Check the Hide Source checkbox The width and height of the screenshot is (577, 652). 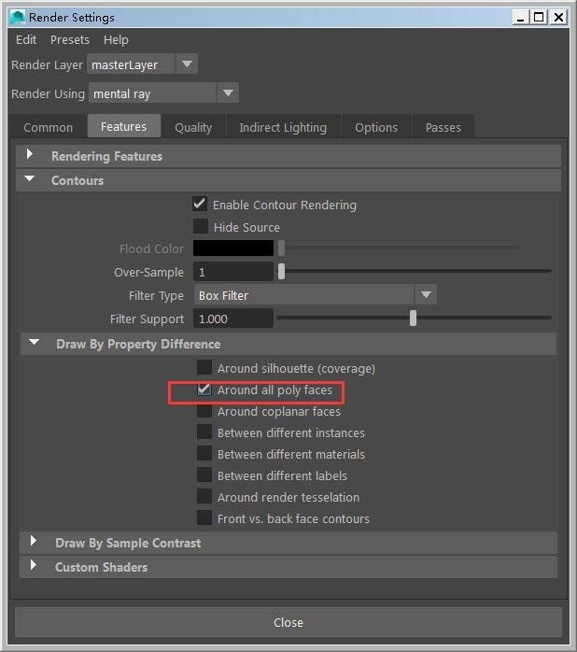point(201,227)
